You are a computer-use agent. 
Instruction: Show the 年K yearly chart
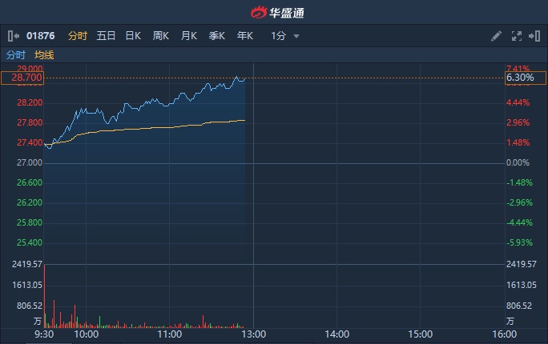(x=245, y=36)
